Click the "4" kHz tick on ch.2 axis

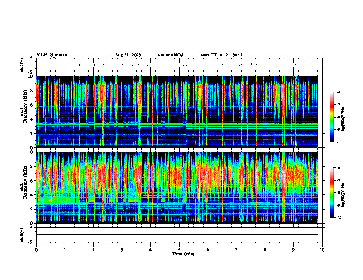tap(32, 195)
